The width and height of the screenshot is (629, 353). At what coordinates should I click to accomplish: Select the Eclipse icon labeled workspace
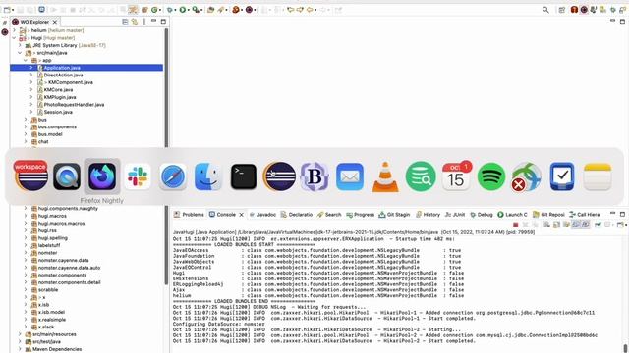point(31,176)
